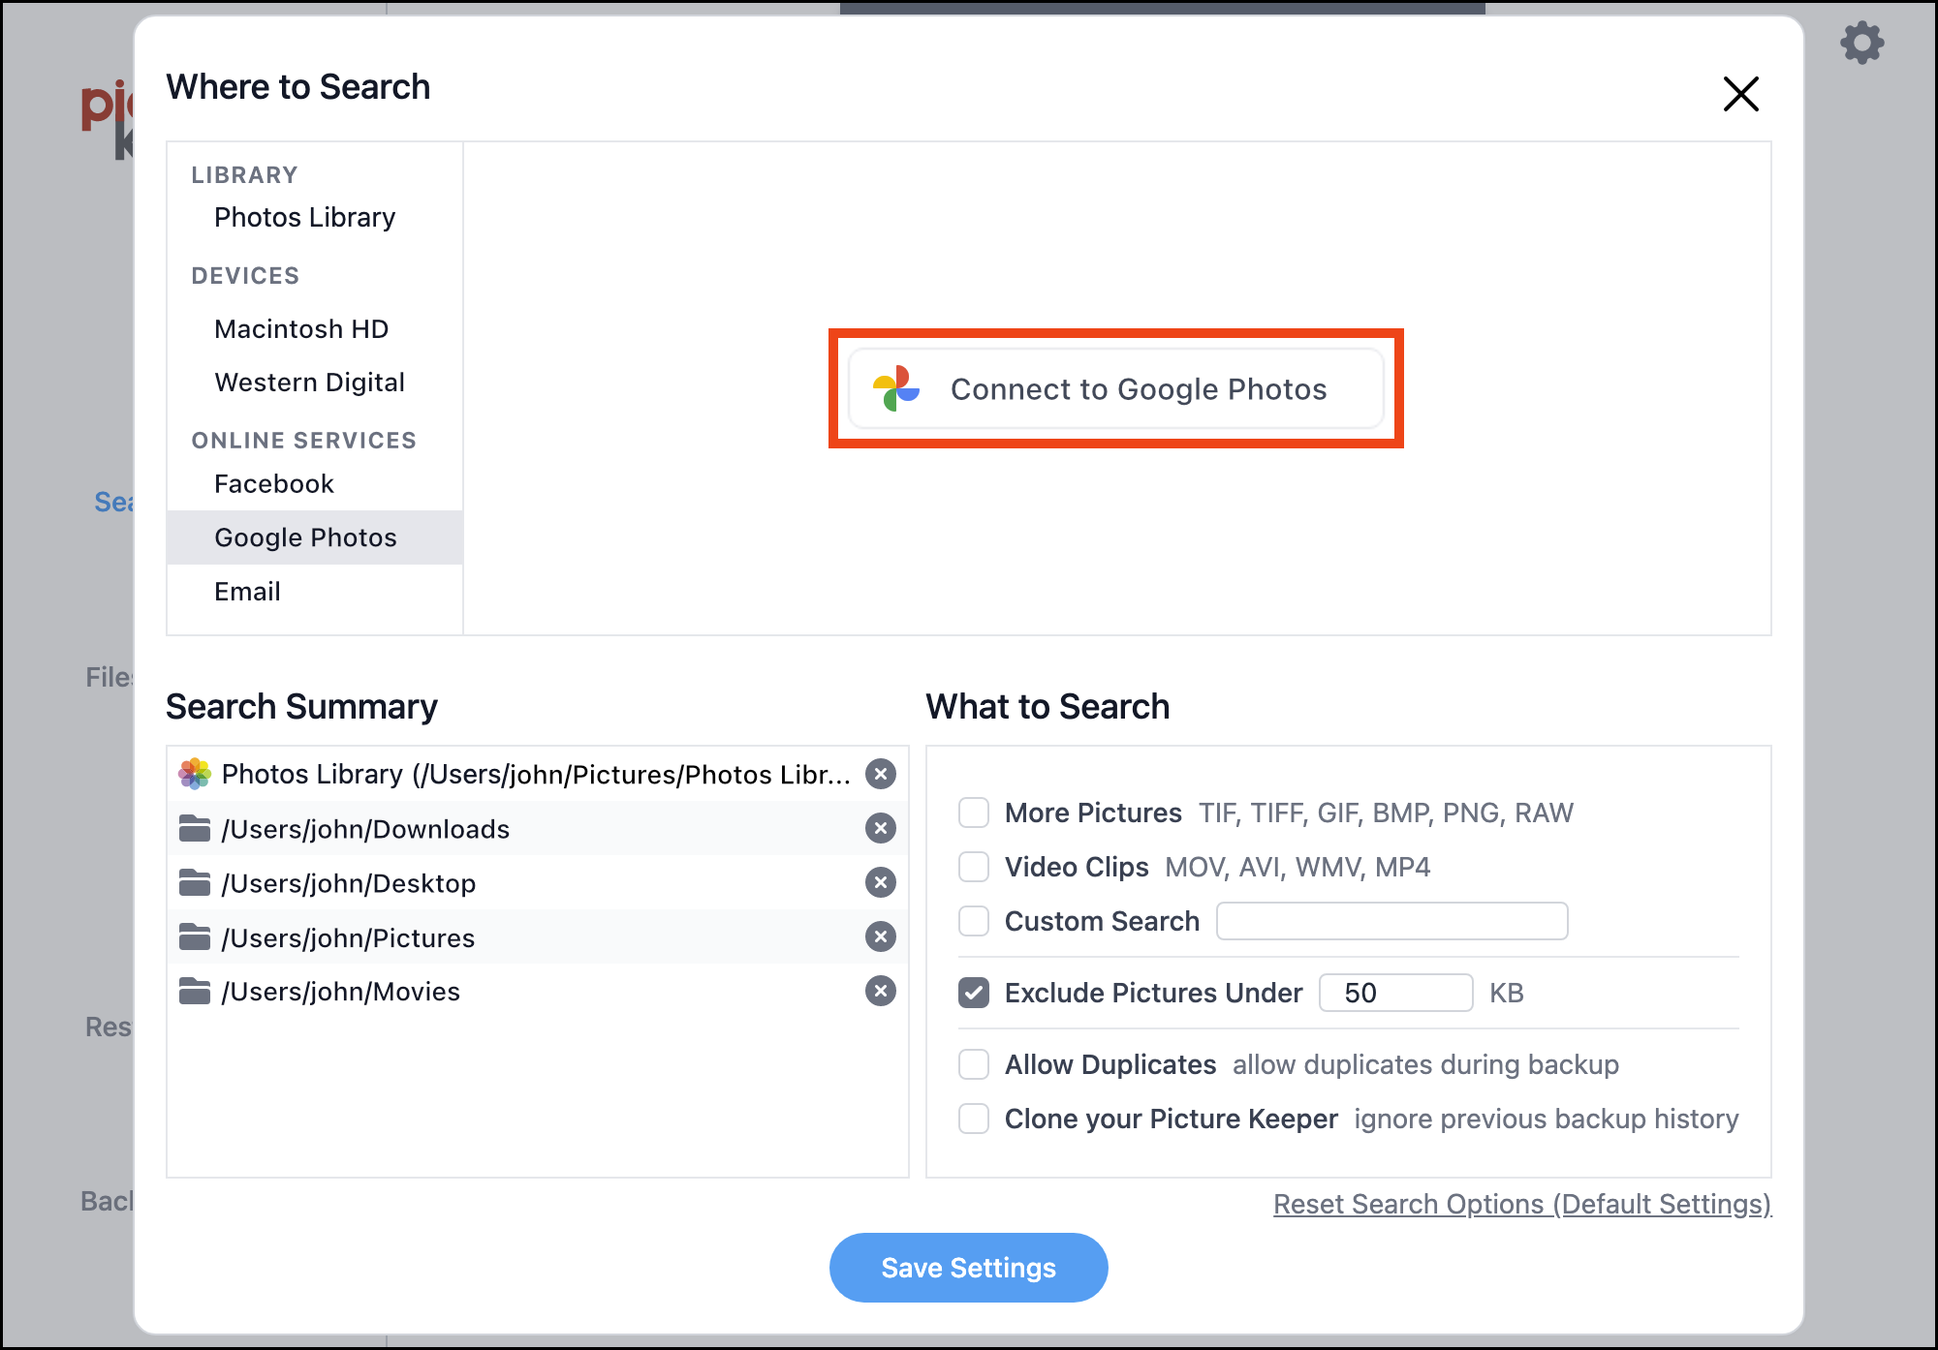Click the Movies folder icon
1938x1350 pixels.
195,991
